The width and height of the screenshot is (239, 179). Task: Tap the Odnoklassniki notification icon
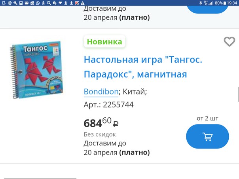43,3
